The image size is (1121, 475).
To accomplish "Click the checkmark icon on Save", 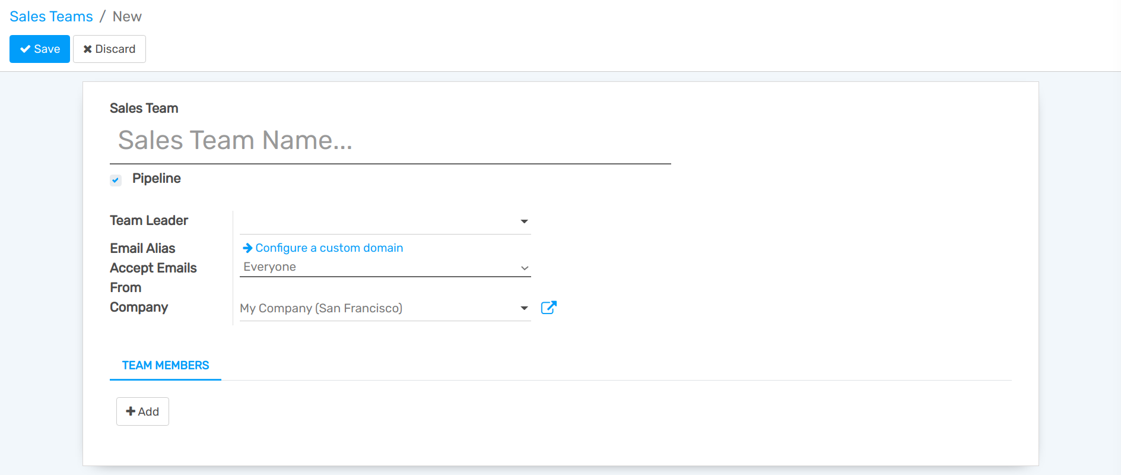I will point(25,49).
